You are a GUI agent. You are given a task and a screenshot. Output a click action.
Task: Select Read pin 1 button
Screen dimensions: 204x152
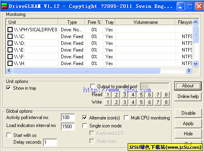click(x=108, y=94)
